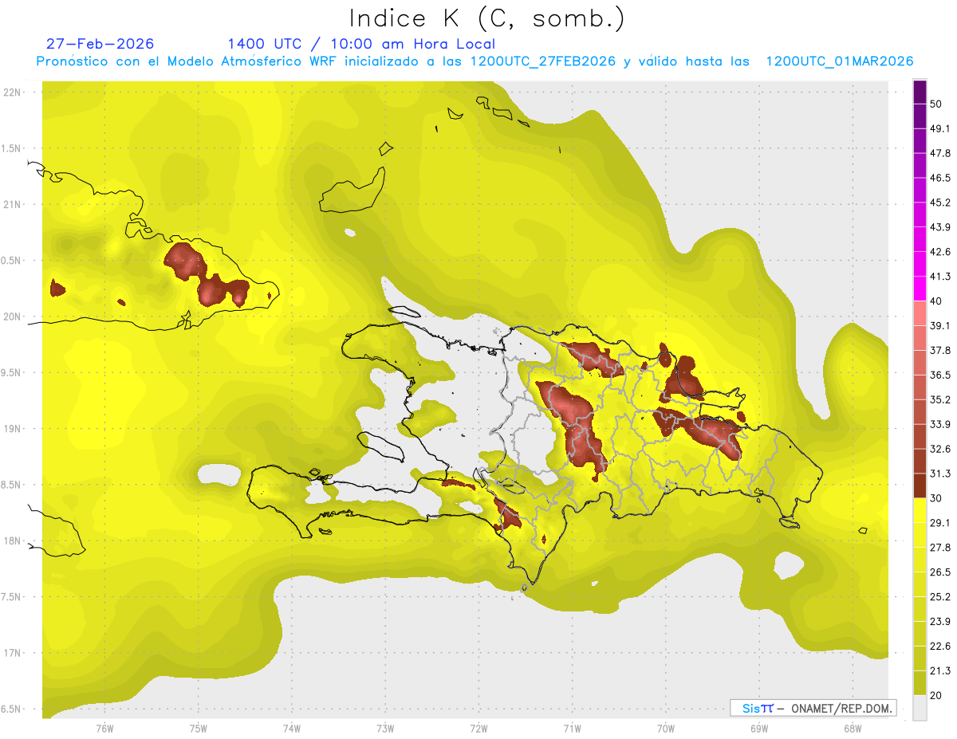Click the salmon swatch between 39.1 and 40
957x739 pixels.
pos(920,313)
